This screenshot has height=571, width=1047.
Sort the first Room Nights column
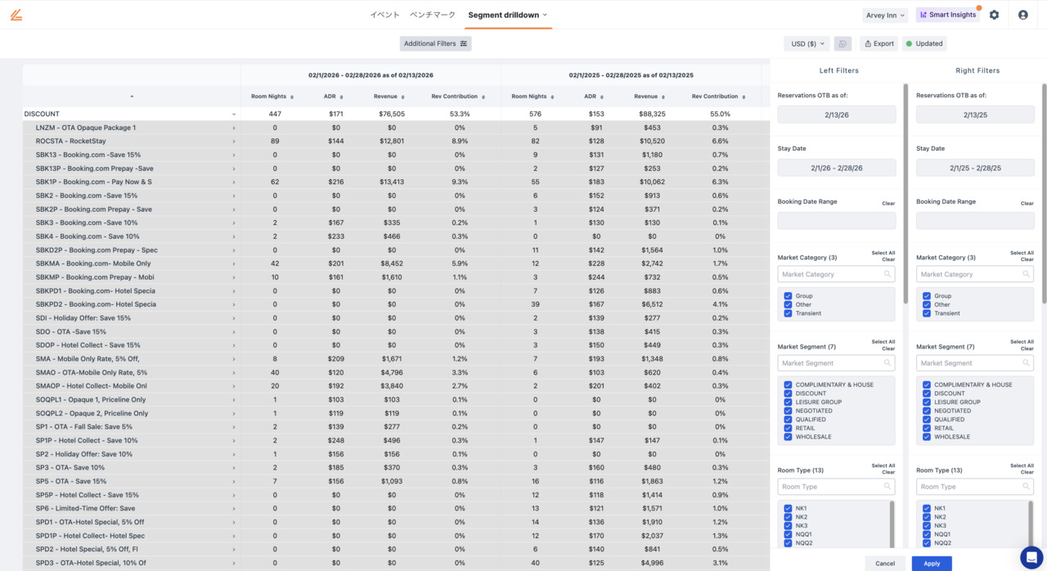click(x=273, y=97)
